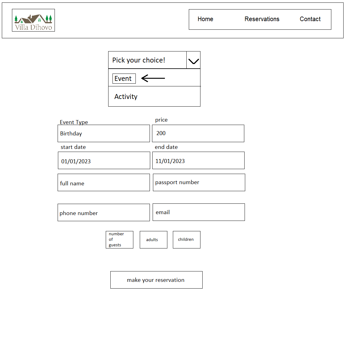Click into the phone number field

coord(104,213)
